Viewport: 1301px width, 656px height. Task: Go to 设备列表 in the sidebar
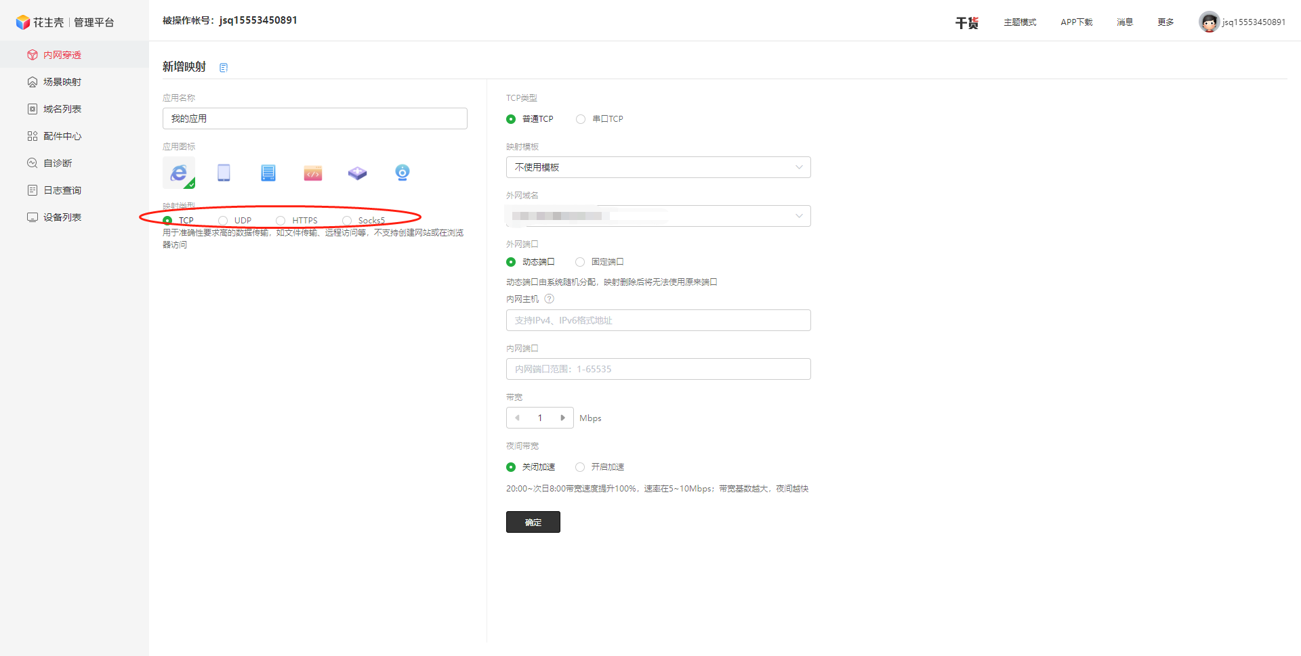pyautogui.click(x=62, y=217)
